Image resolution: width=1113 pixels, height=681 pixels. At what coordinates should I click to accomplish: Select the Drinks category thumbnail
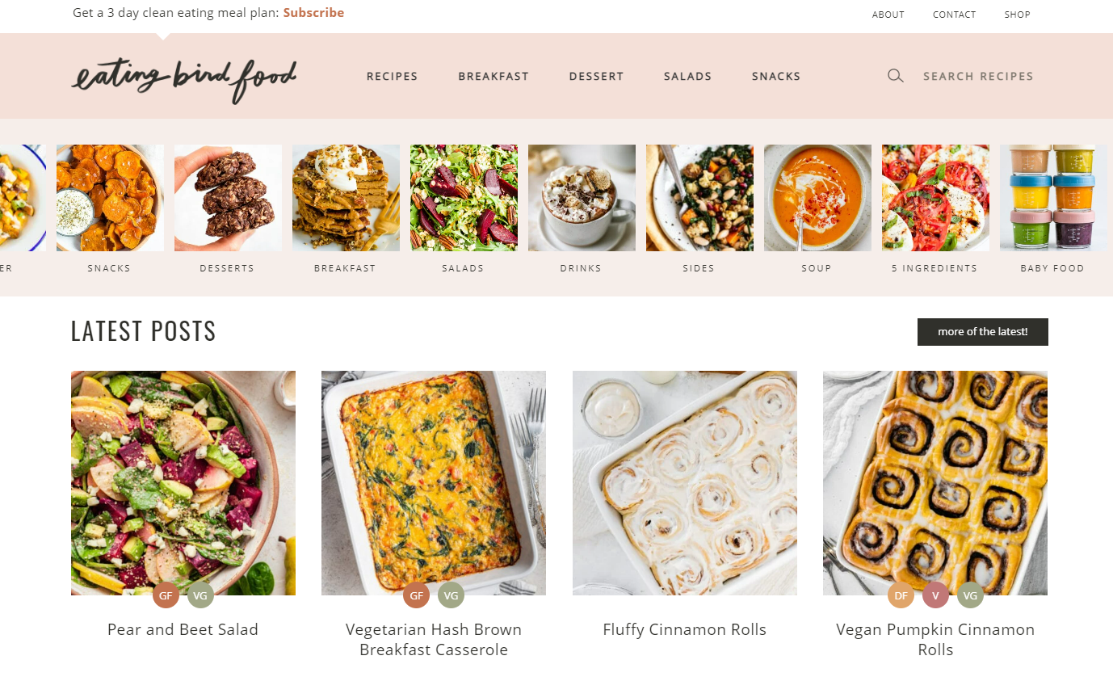click(582, 198)
